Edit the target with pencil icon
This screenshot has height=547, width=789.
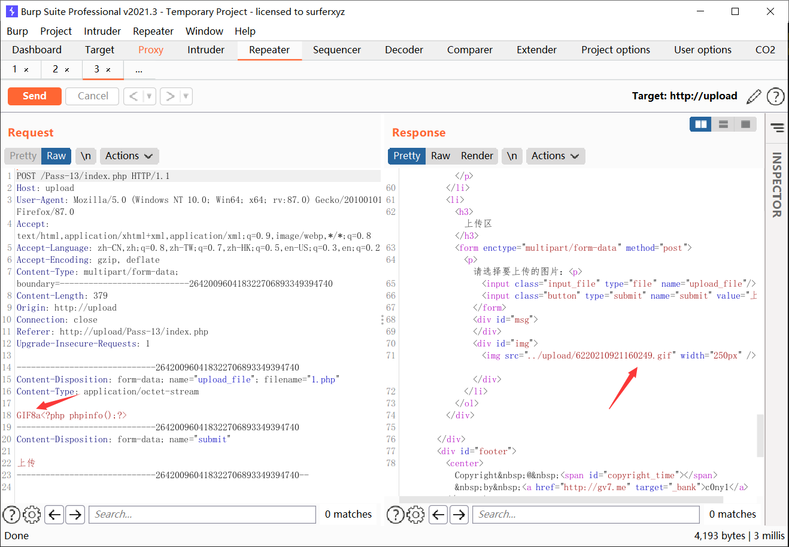click(x=754, y=96)
